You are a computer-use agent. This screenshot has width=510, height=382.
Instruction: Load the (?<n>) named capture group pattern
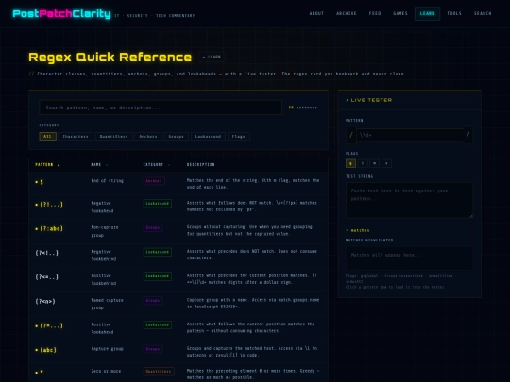tap(178, 304)
